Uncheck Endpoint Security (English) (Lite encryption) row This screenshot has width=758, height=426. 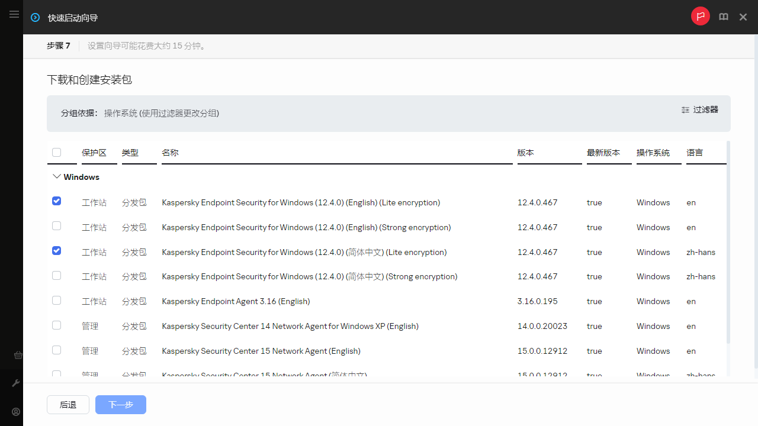56,201
